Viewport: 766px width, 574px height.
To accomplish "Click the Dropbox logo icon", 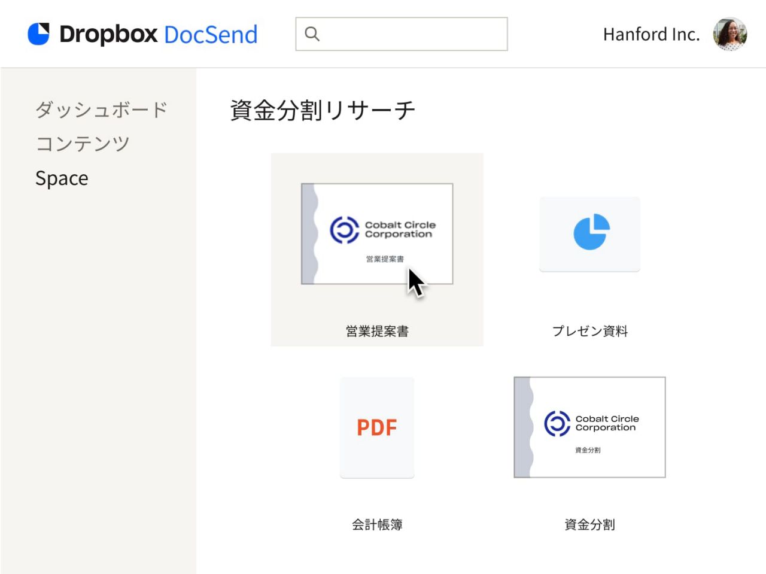I will click(39, 34).
